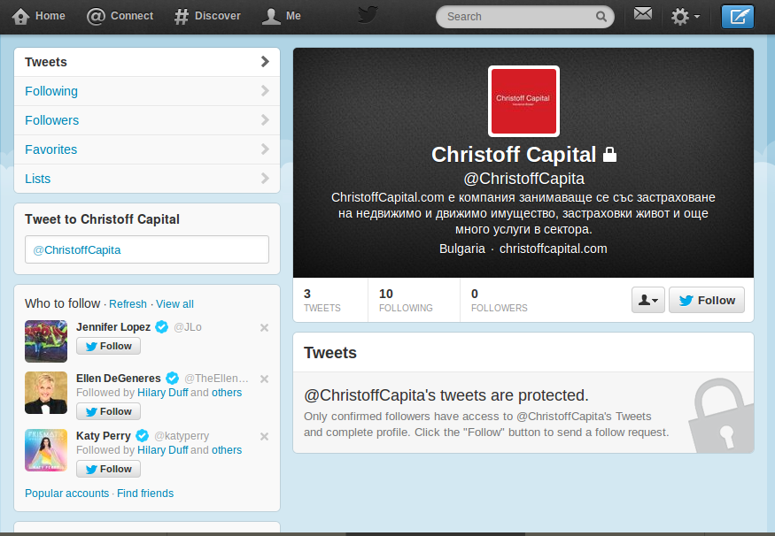Click the Discover hashtag icon
This screenshot has height=536, width=775.
coord(182,16)
